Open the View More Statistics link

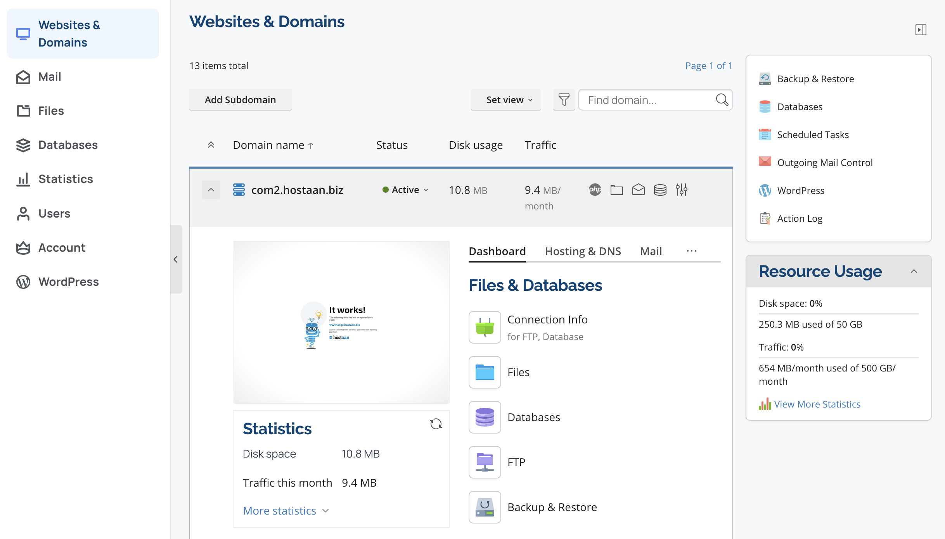click(817, 404)
